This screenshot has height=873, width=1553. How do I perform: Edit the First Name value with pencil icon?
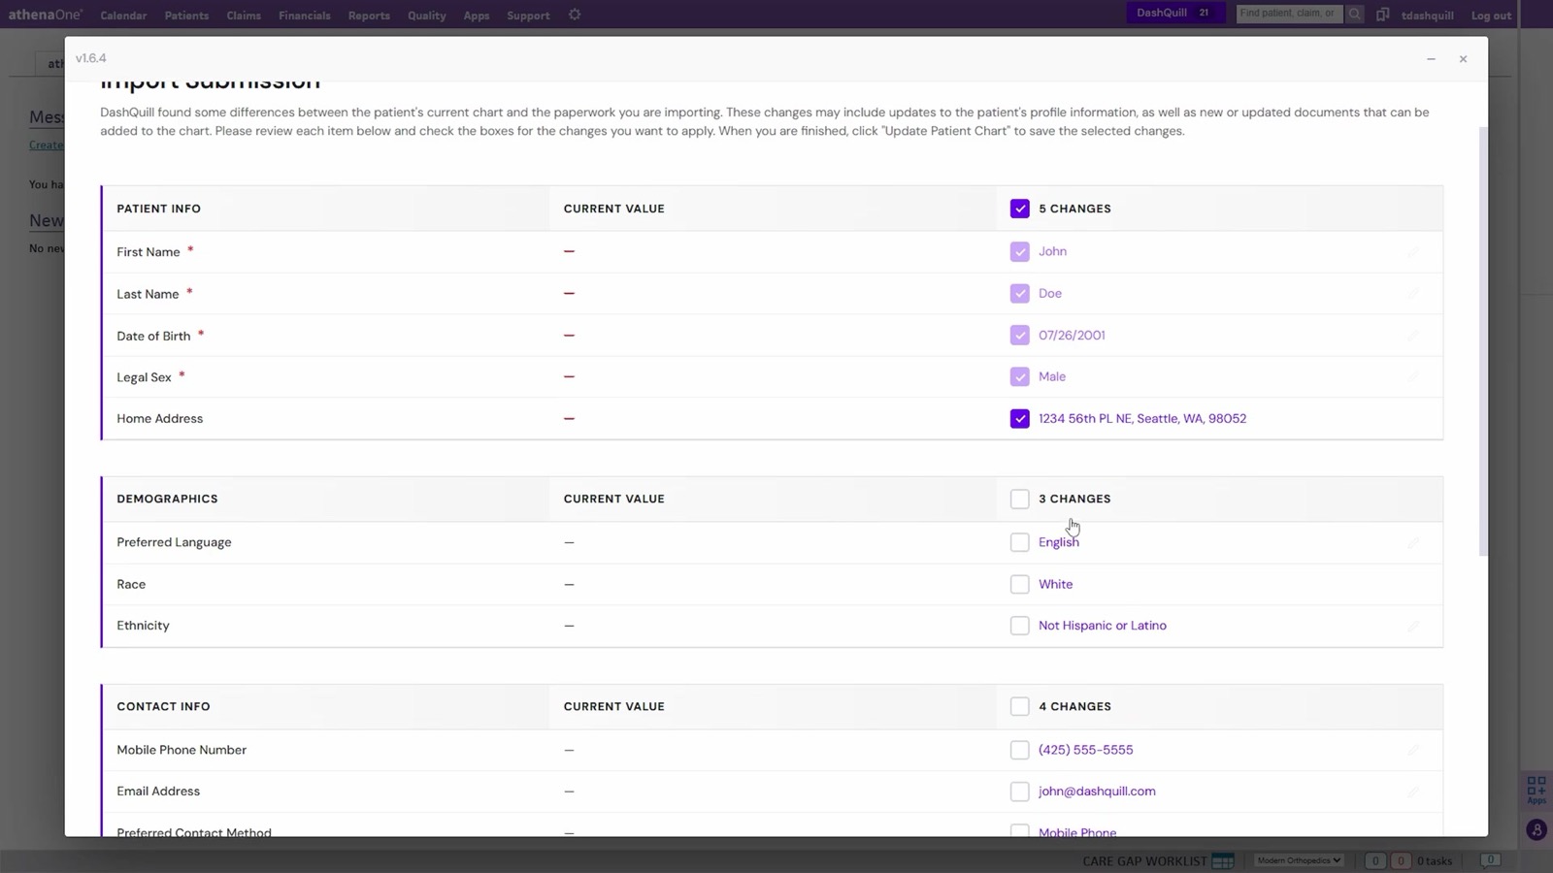(x=1413, y=252)
